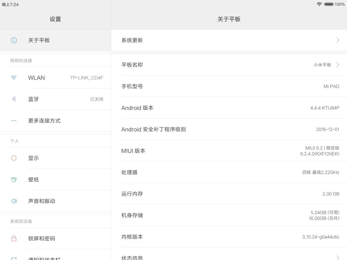The width and height of the screenshot is (347, 260).
Task: Select 关于平板 in the settings sidebar
Action: click(55, 40)
